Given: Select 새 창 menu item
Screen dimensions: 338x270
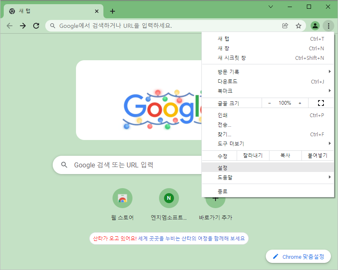Looking at the screenshot, I should coord(268,48).
